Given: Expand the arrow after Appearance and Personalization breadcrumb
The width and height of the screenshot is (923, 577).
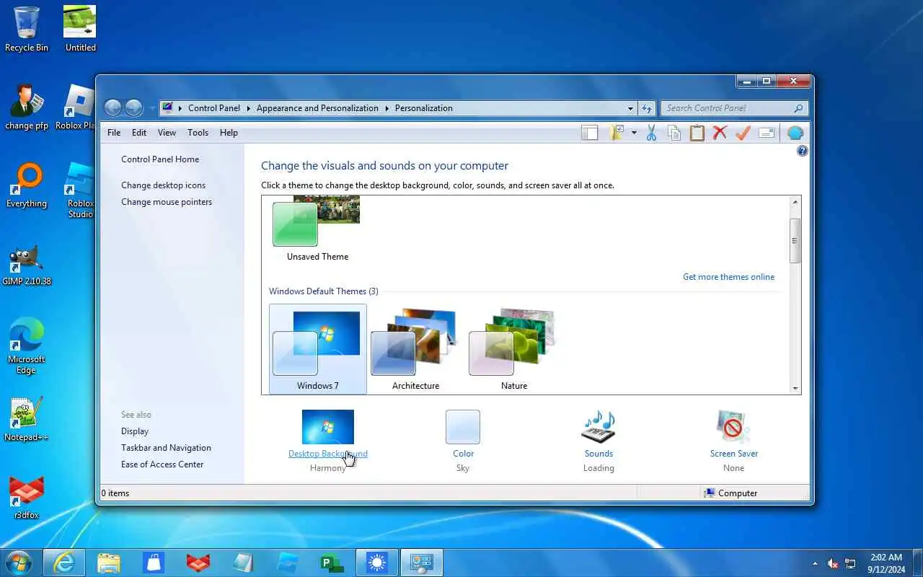Looking at the screenshot, I should click(387, 108).
